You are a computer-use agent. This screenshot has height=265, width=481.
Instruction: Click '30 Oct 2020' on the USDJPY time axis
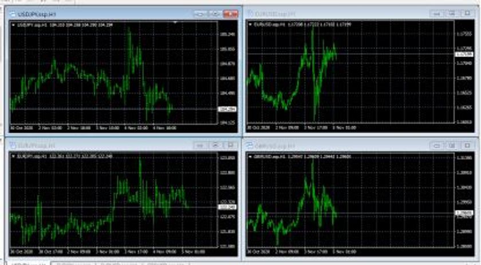point(22,128)
